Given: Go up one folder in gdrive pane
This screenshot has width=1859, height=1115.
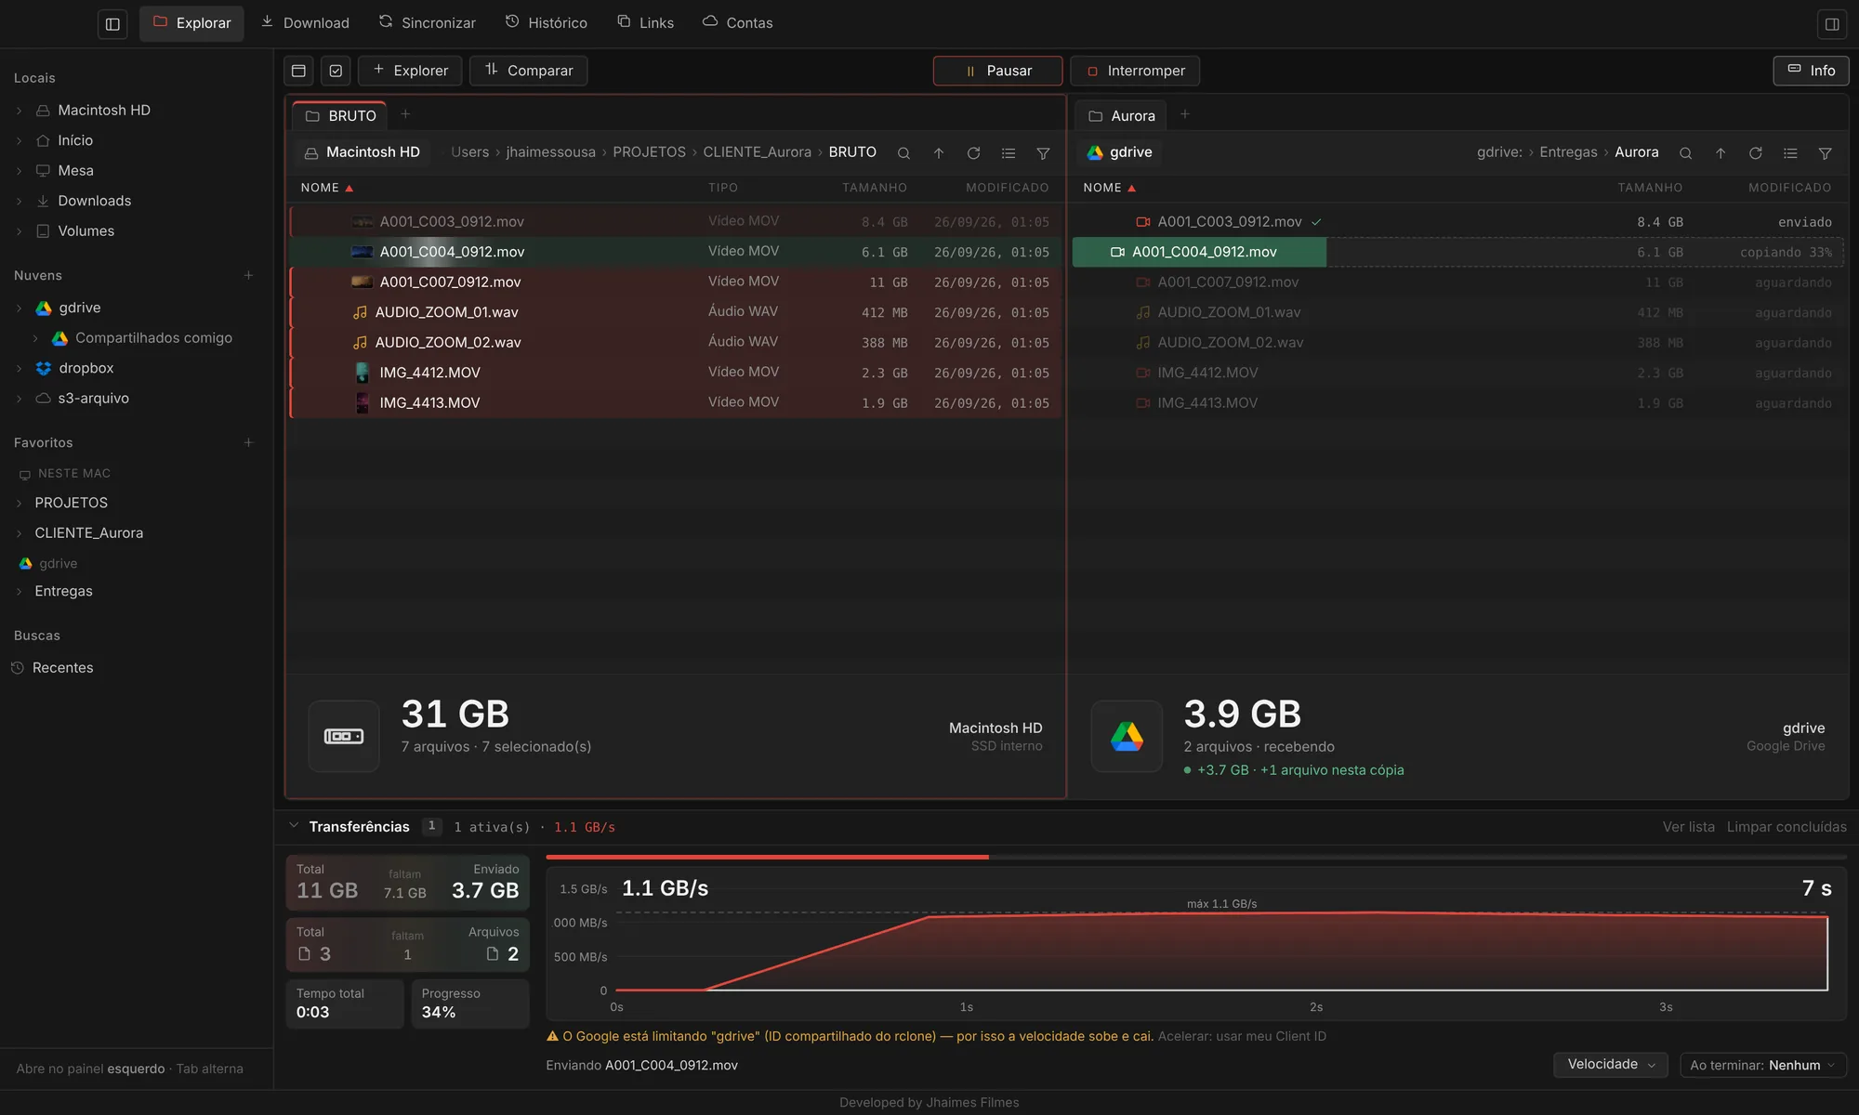Looking at the screenshot, I should coord(1721,153).
